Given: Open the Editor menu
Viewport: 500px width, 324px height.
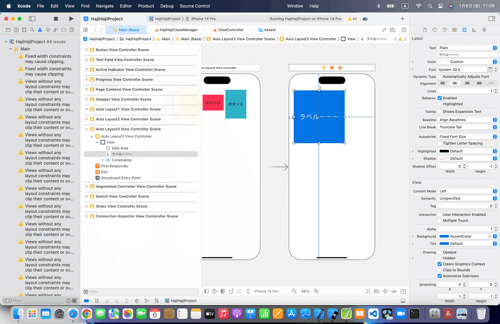Looking at the screenshot, I should pos(125,6).
